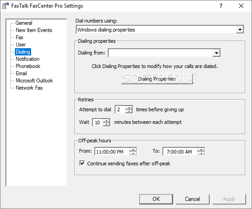Image resolution: width=252 pixels, height=209 pixels.
Task: Click the Cancel button
Action: (192, 199)
